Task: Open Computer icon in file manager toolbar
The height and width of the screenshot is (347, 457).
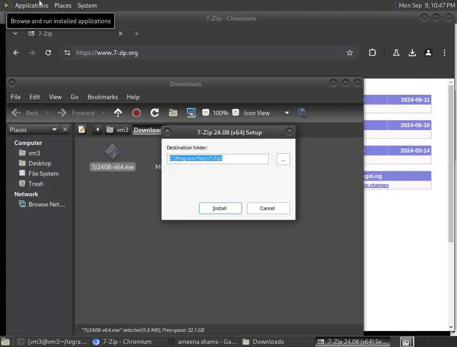Action: (191, 112)
